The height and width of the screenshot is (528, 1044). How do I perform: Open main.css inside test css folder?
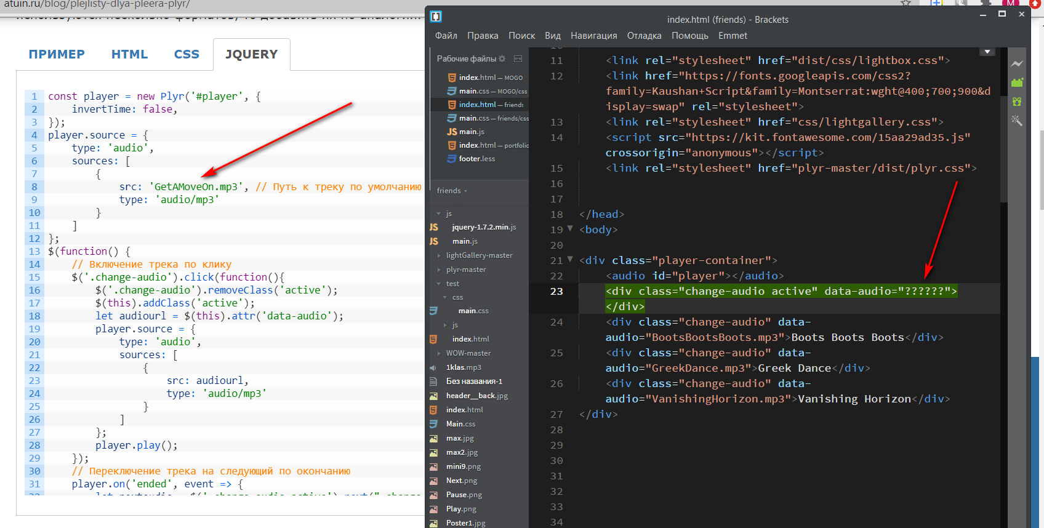click(473, 311)
